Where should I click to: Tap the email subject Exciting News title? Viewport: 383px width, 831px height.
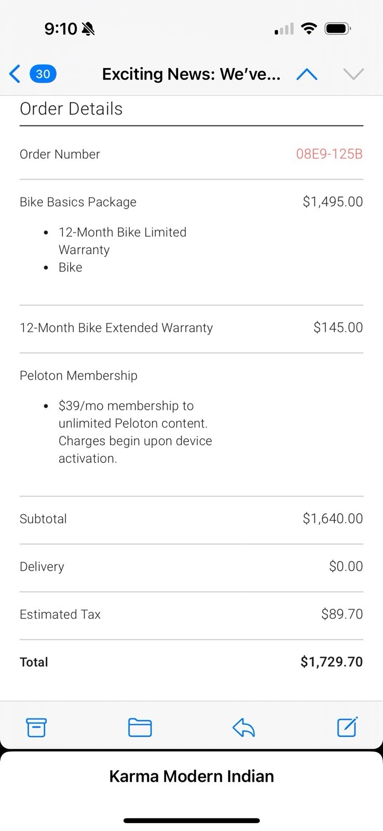point(191,74)
